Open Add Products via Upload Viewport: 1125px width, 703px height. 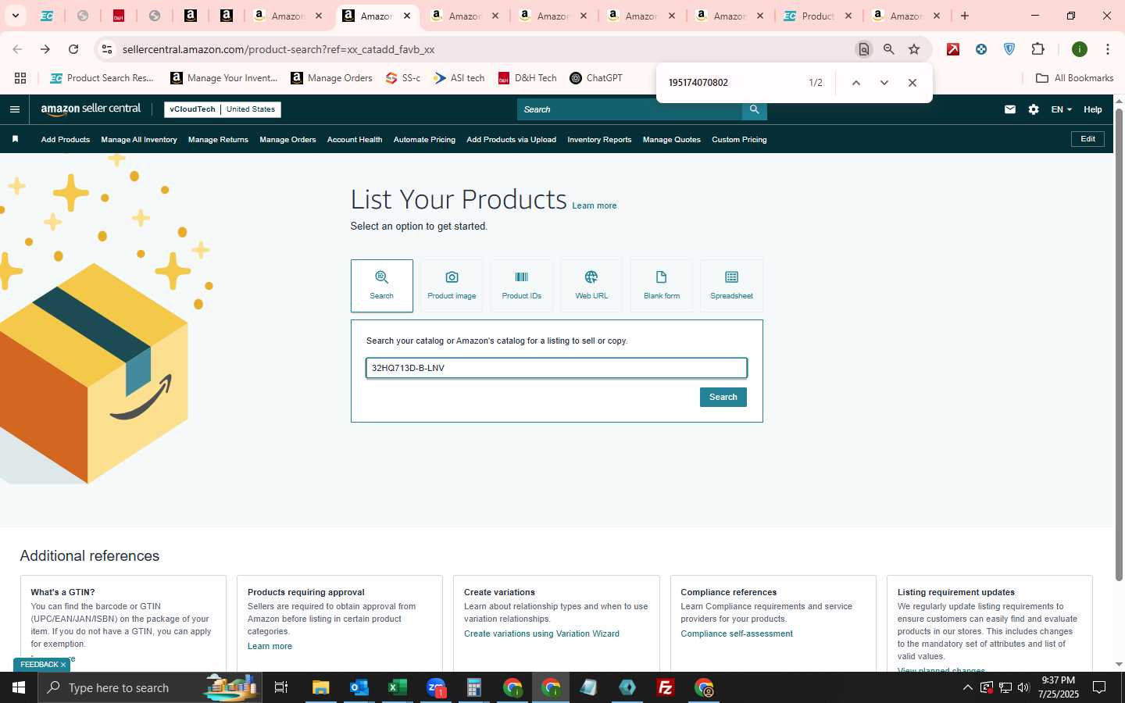coord(512,140)
